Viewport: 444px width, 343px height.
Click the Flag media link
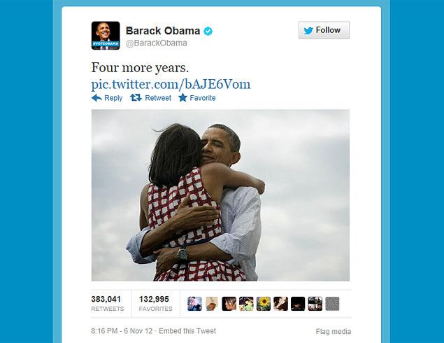pos(334,331)
